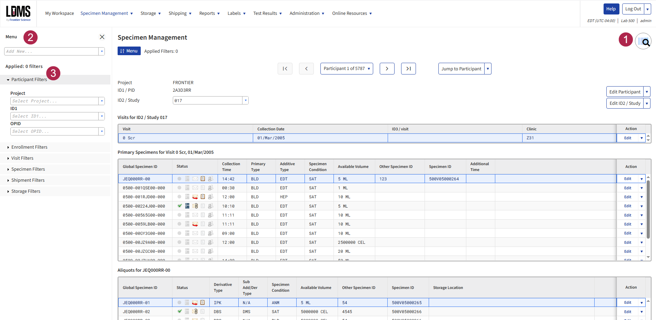The height and width of the screenshot is (320, 656).
Task: Click the primary specimens table scrollbar
Action: tap(648, 210)
